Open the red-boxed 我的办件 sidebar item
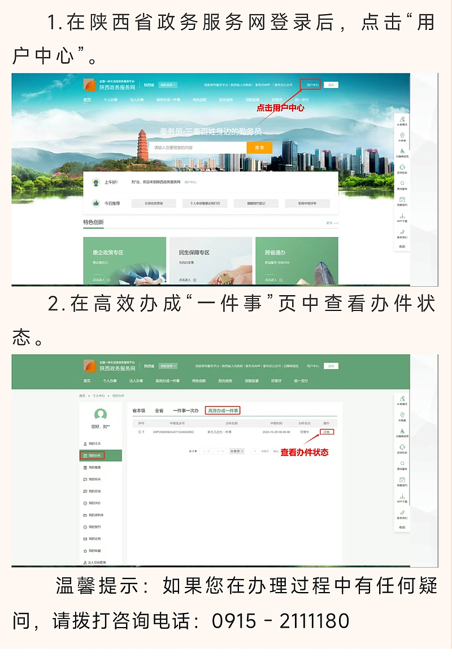Image resolution: width=452 pixels, height=661 pixels. (x=93, y=456)
